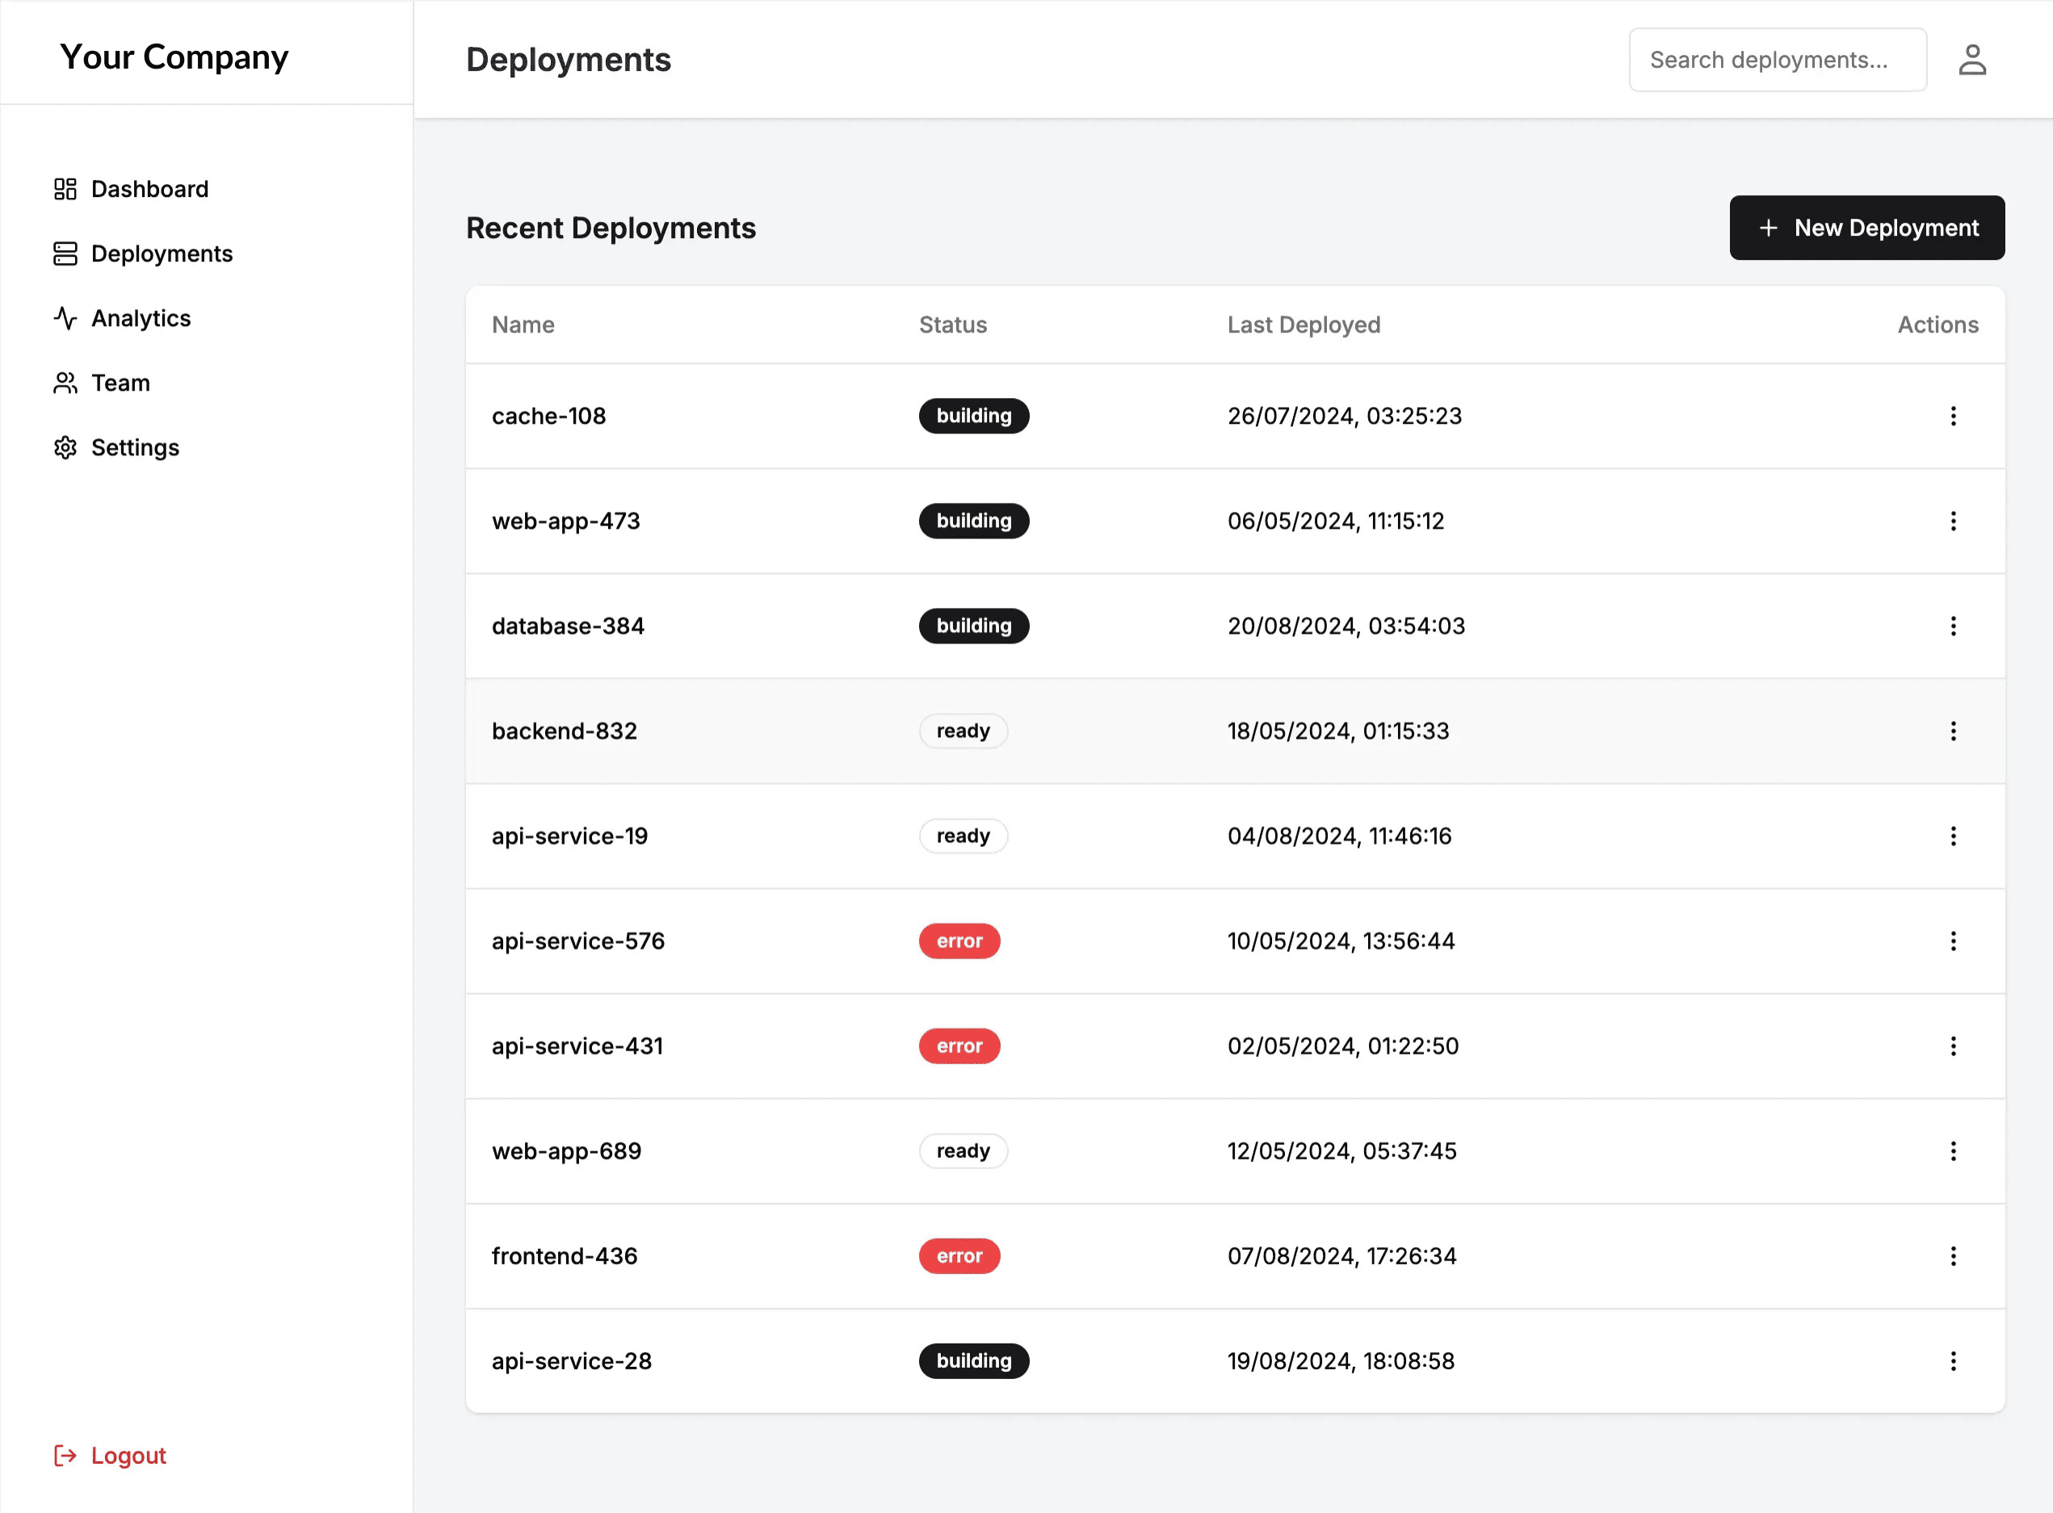The image size is (2053, 1513).
Task: Open actions menu for api-service-28
Action: [1953, 1361]
